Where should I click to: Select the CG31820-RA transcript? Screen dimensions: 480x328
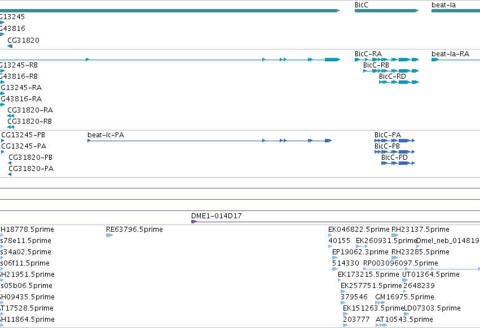[11, 116]
